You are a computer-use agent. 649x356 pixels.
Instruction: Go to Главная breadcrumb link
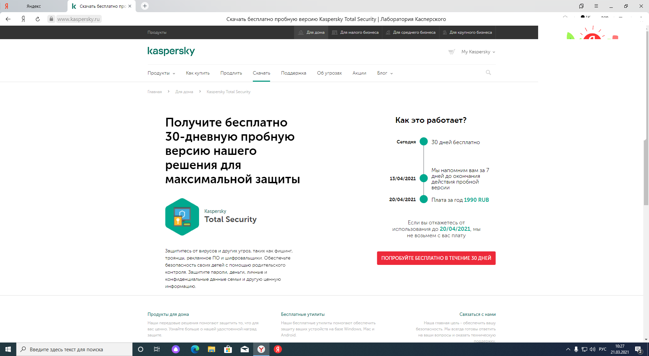point(154,92)
